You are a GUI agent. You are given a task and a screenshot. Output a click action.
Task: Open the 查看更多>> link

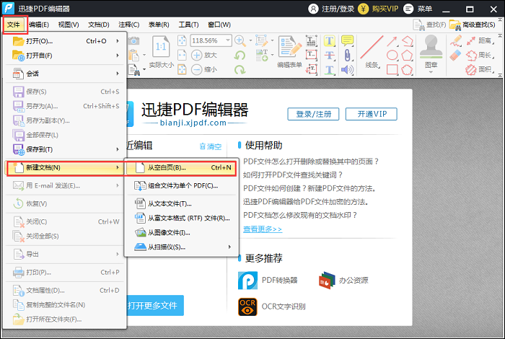click(263, 229)
